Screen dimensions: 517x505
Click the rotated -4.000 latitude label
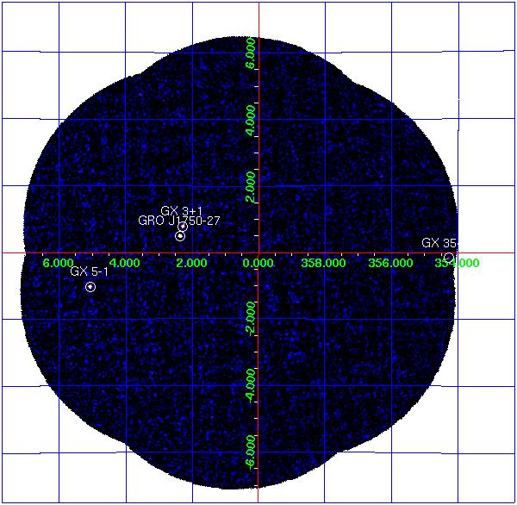pyautogui.click(x=251, y=385)
